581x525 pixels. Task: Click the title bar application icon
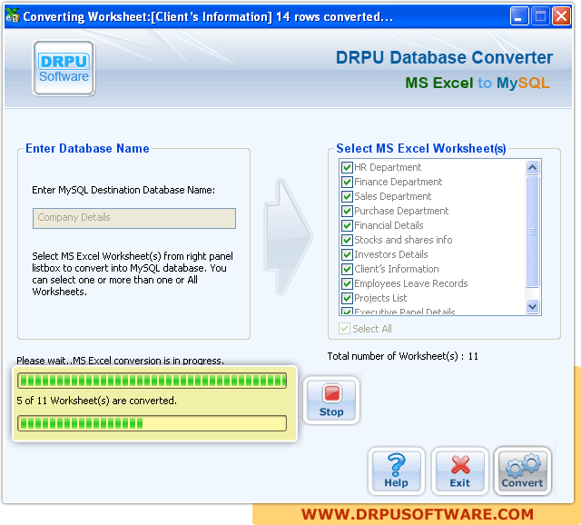tap(13, 16)
